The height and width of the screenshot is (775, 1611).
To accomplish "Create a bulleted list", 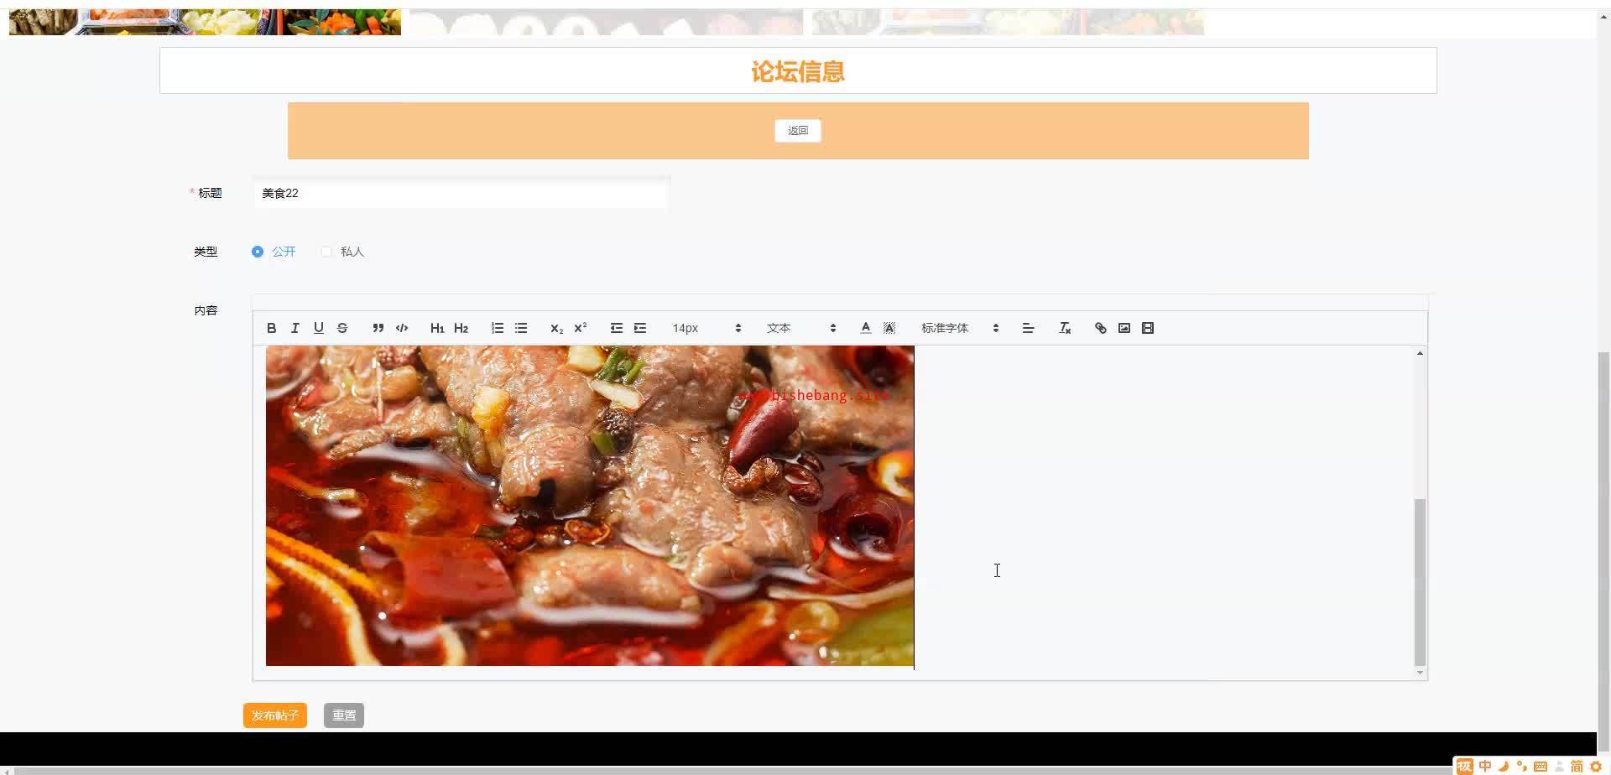I will 521,328.
